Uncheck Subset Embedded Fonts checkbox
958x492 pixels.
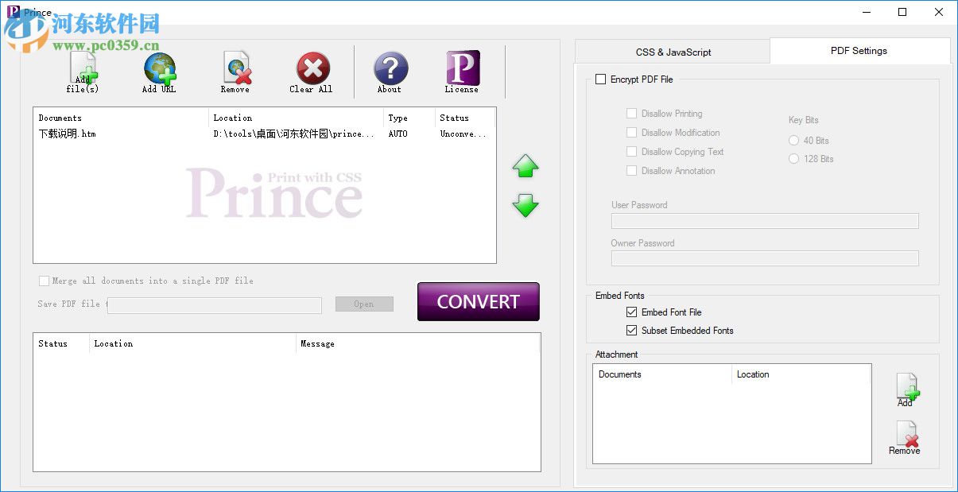[631, 331]
